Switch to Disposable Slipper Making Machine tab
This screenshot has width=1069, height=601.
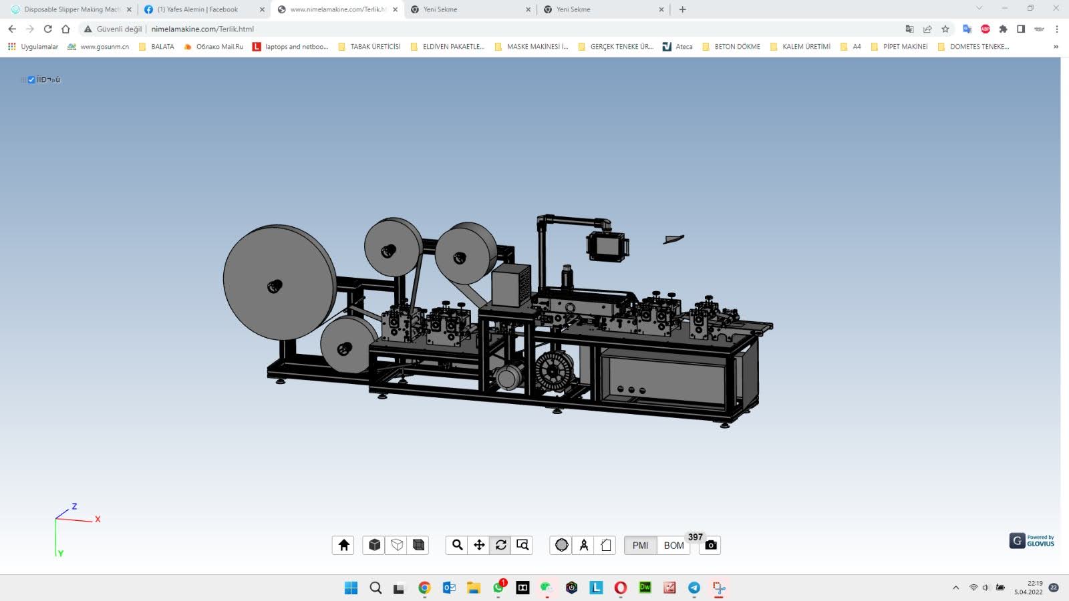pyautogui.click(x=71, y=9)
